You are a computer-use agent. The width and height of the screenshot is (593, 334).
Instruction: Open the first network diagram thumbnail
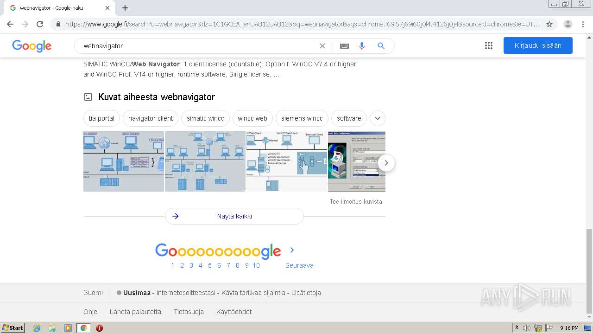coord(124,161)
